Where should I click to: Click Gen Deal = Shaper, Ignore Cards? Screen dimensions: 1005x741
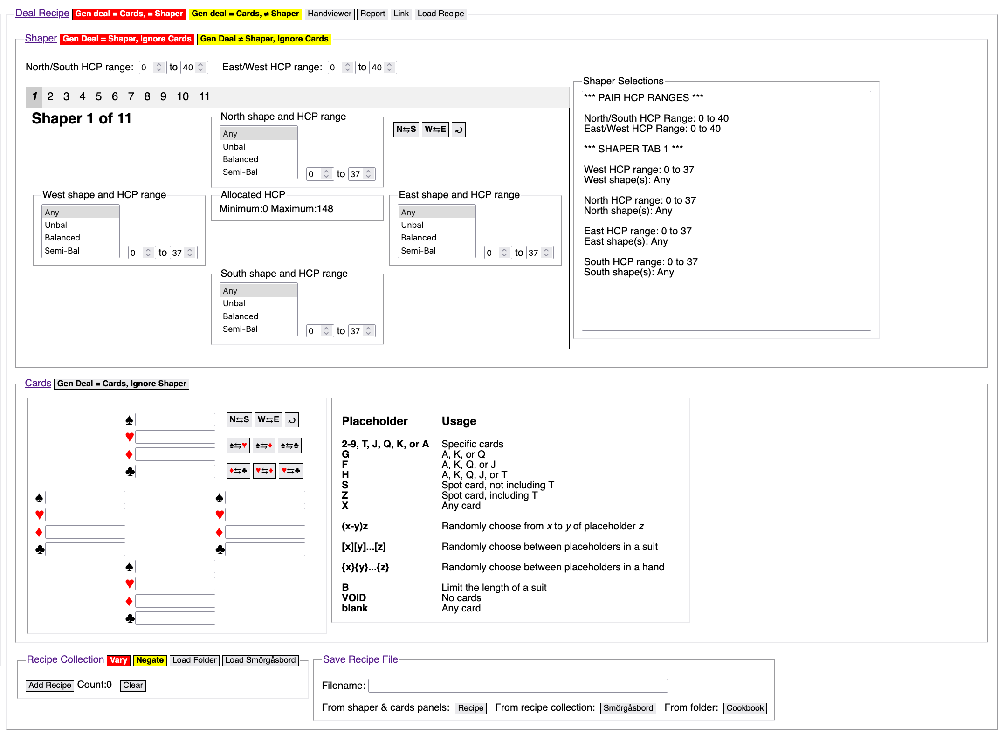tap(127, 39)
